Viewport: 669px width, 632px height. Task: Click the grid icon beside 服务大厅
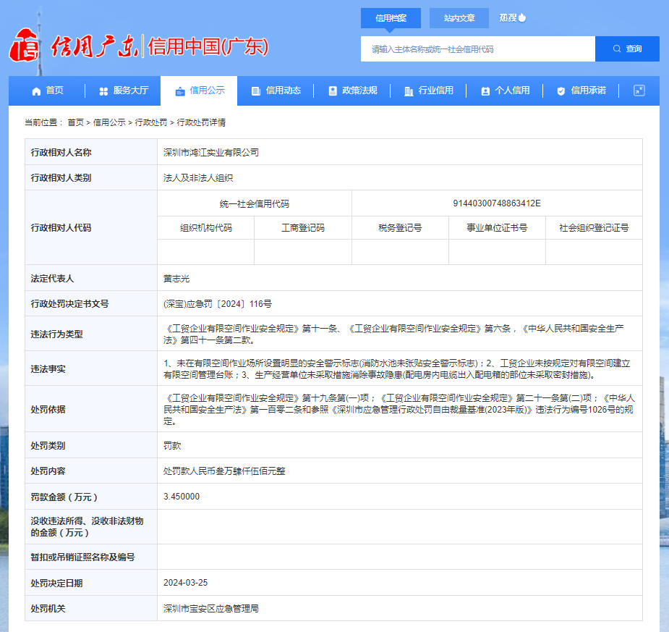(x=103, y=91)
